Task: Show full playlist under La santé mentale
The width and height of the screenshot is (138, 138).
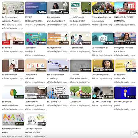Action: tap(13, 78)
